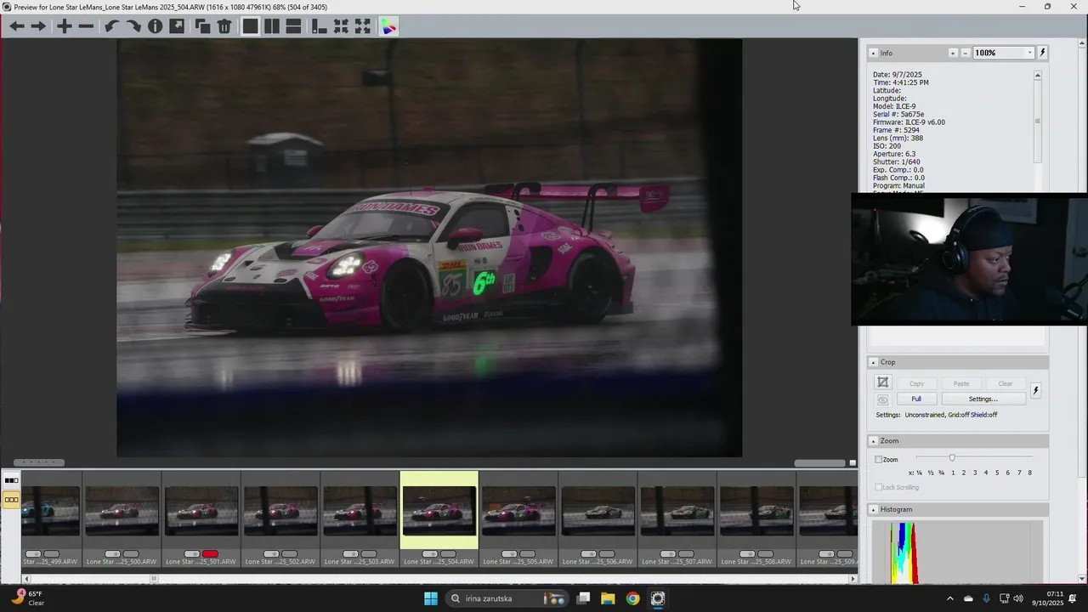Image resolution: width=1088 pixels, height=612 pixels.
Task: Click the expand full screen arrows icon
Action: (363, 26)
